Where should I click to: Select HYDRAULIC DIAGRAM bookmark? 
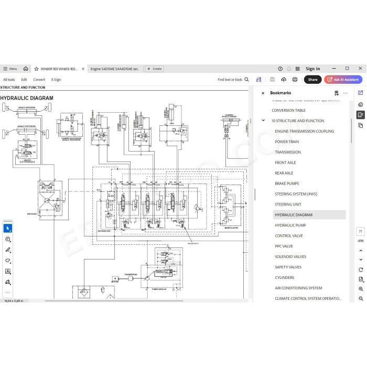coord(309,215)
